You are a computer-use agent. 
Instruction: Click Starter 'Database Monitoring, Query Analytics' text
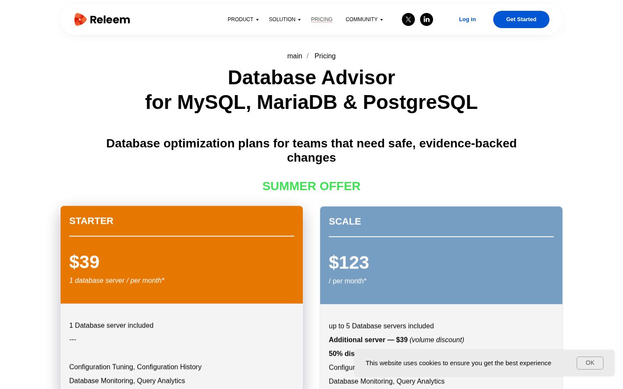127,381
